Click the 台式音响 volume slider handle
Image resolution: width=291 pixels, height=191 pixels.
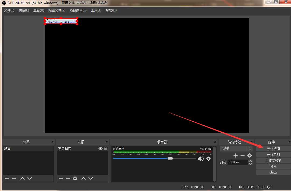point(170,158)
